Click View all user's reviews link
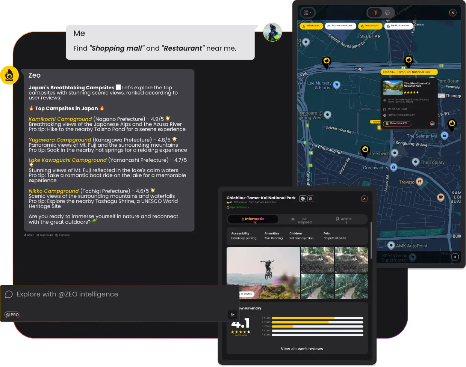Image resolution: width=466 pixels, height=367 pixels. [302, 349]
